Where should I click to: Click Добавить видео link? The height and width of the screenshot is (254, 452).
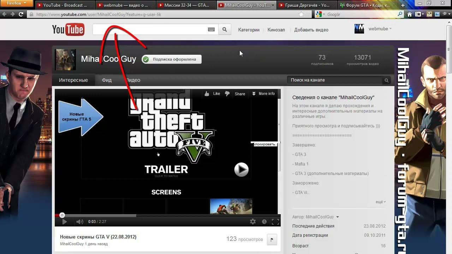[x=311, y=30]
